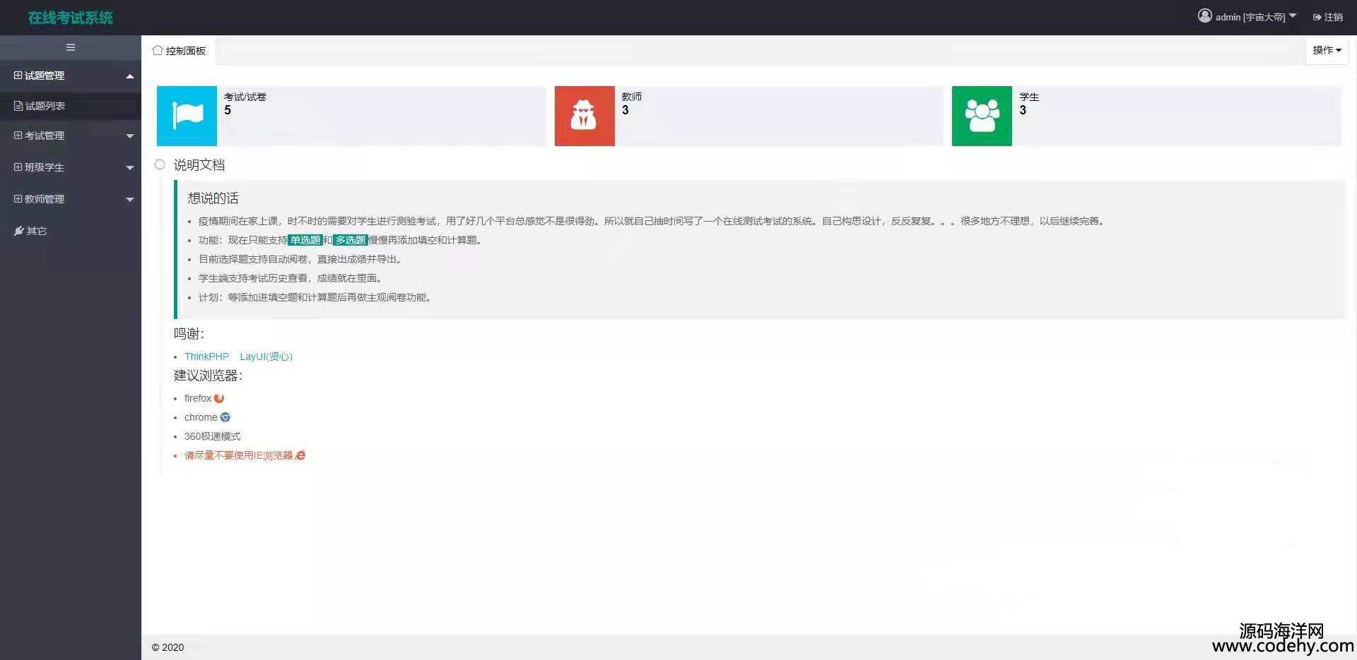Screen dimensions: 1357x660
Task: Select 教师管理 menu item
Action: coord(71,199)
